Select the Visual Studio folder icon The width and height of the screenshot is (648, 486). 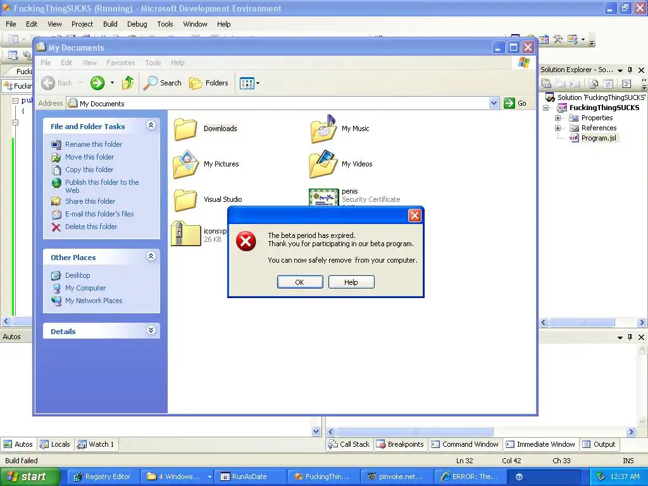pos(185,199)
